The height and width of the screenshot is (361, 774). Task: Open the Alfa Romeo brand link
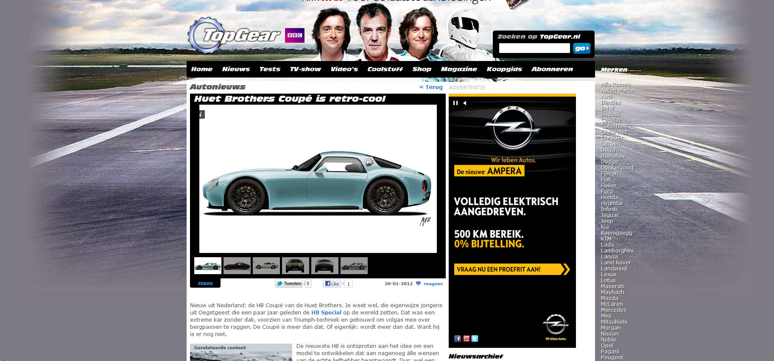[616, 85]
